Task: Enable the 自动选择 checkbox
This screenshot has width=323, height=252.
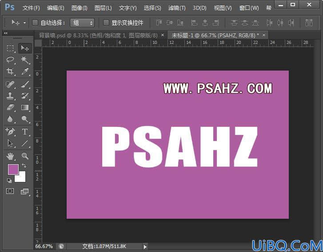Action: point(35,23)
